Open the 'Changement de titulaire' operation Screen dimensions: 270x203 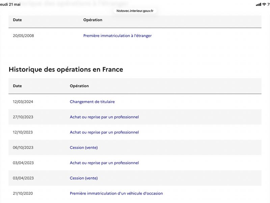point(92,102)
